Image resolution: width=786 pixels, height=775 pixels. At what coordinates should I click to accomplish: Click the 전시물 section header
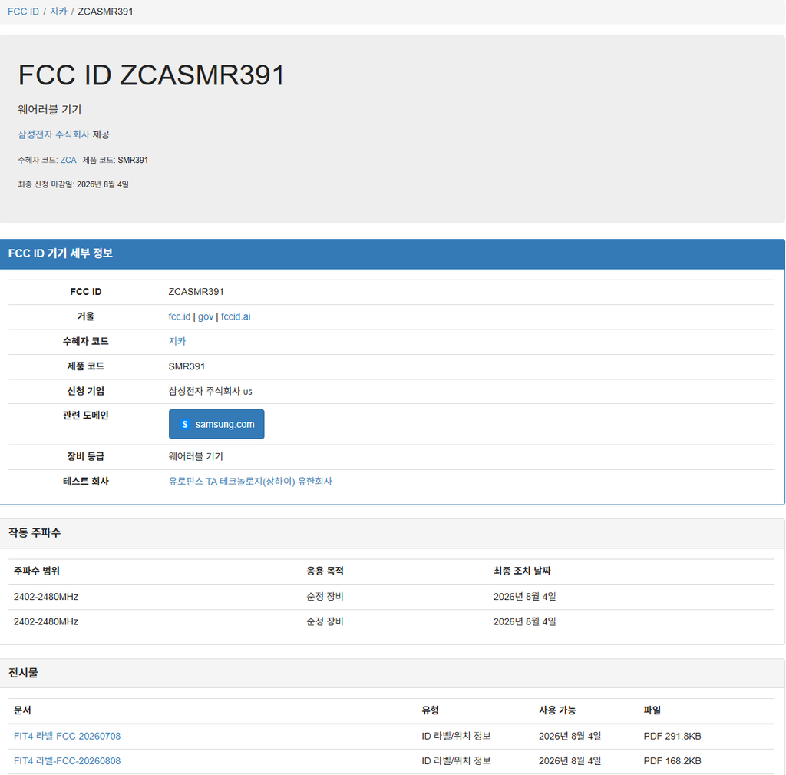(x=392, y=673)
